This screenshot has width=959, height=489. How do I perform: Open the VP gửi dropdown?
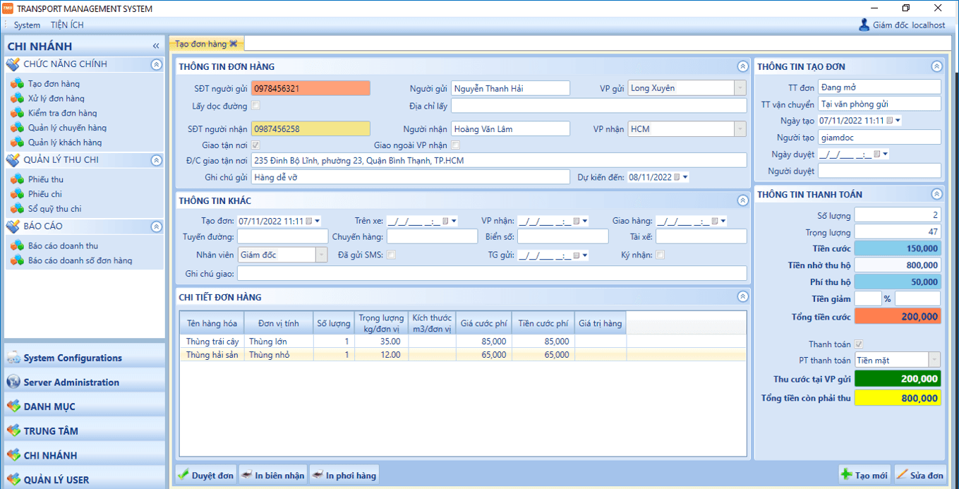(740, 88)
